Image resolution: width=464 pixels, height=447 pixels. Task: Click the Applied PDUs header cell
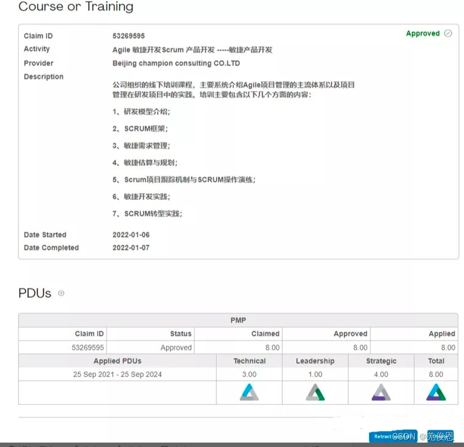(118, 361)
